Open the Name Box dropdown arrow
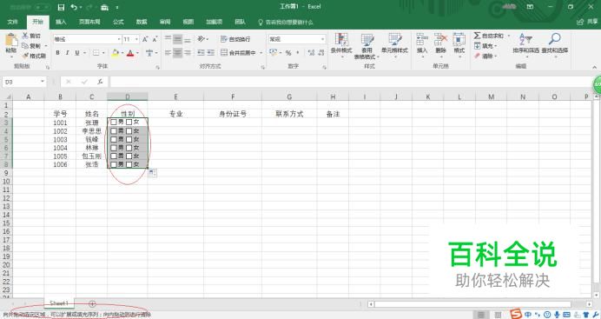Image resolution: width=601 pixels, height=319 pixels. tap(43, 82)
